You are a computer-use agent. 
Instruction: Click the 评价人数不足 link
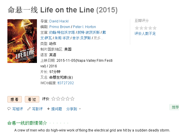(x=145, y=34)
